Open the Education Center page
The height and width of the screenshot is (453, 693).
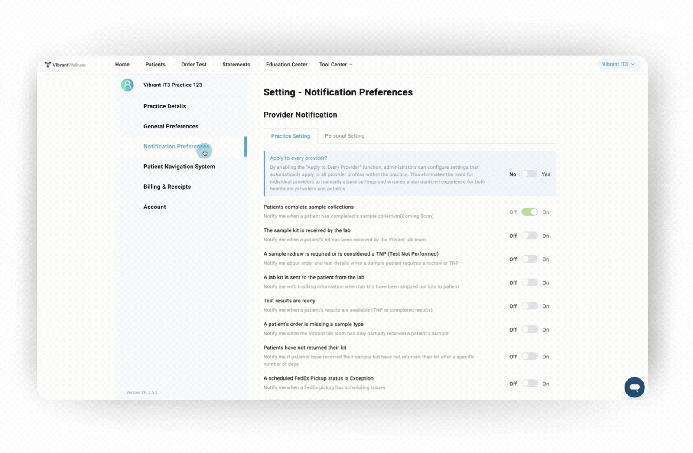[286, 65]
